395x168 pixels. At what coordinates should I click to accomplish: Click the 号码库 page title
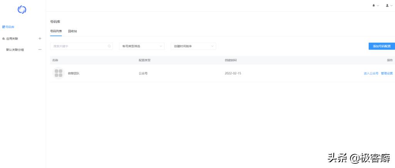[55, 22]
